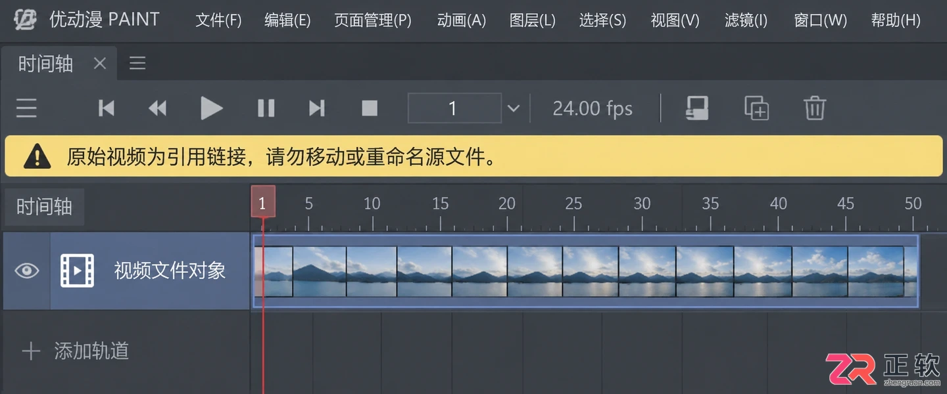Viewport: 947px width, 394px height.
Task: Click frame 40 on the ruler
Action: pyautogui.click(x=779, y=204)
